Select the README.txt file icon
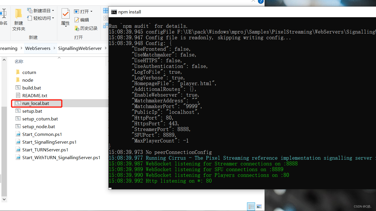 (x=18, y=95)
